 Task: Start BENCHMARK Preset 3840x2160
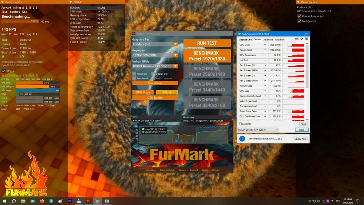[x=207, y=102]
